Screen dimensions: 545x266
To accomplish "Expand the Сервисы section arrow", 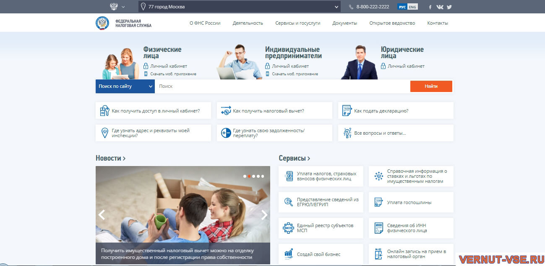I will [309, 159].
